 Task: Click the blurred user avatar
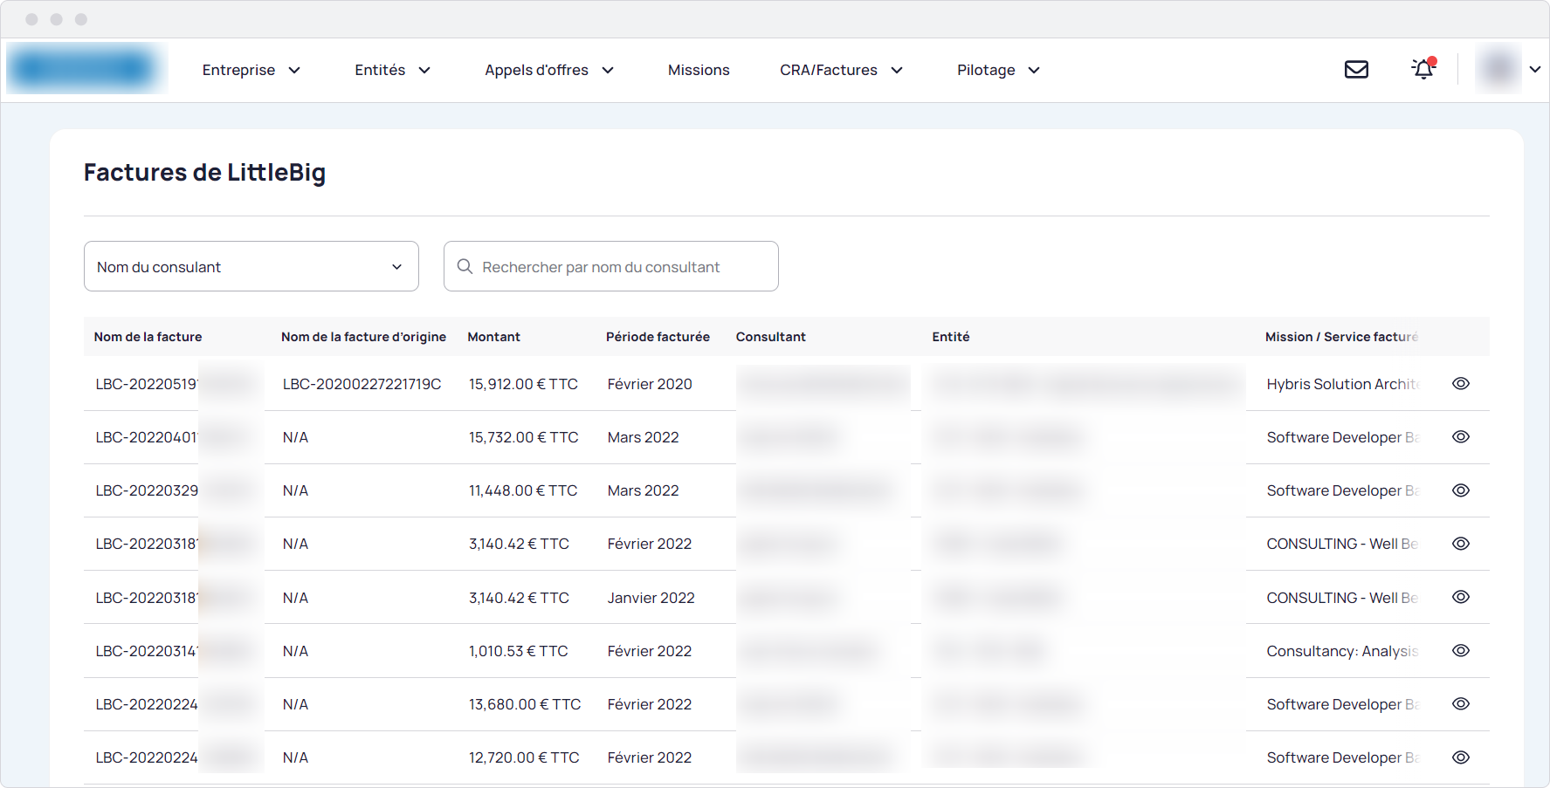(x=1499, y=68)
